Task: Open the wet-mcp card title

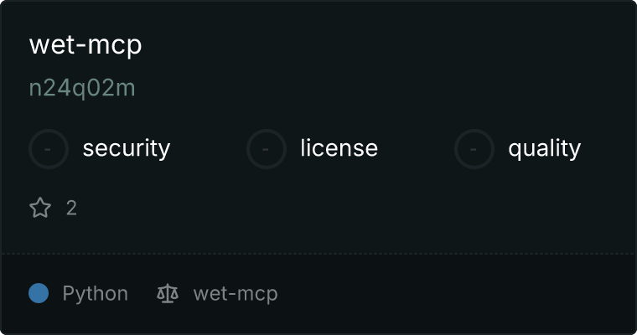Action: pos(85,44)
